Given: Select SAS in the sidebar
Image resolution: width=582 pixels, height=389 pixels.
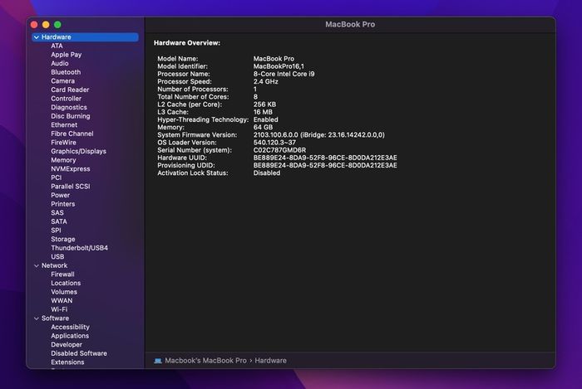Looking at the screenshot, I should click(57, 213).
